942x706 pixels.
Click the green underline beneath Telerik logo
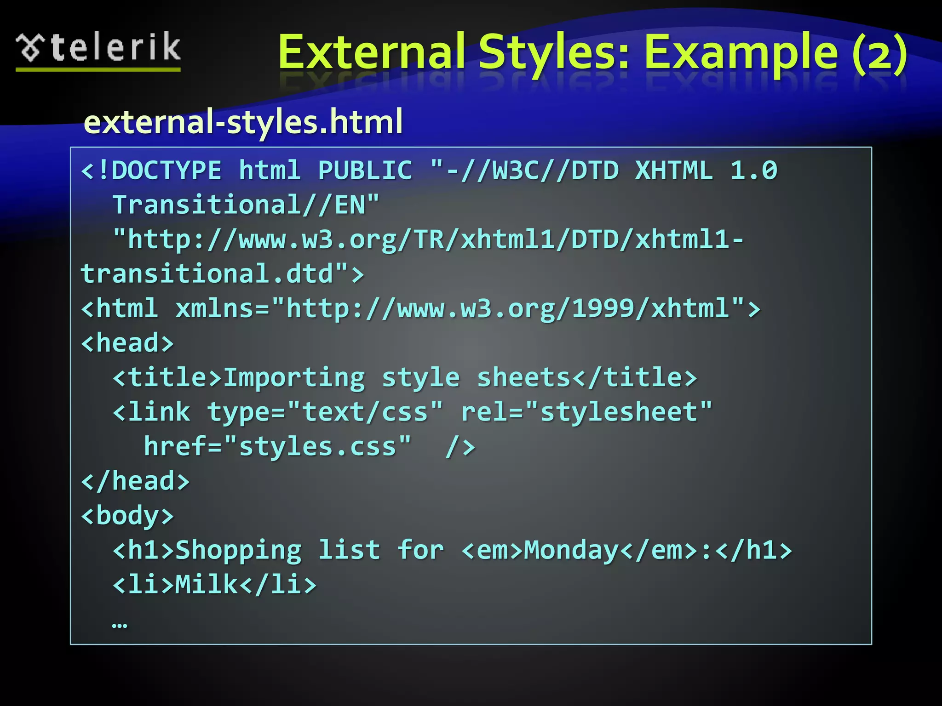[x=98, y=69]
